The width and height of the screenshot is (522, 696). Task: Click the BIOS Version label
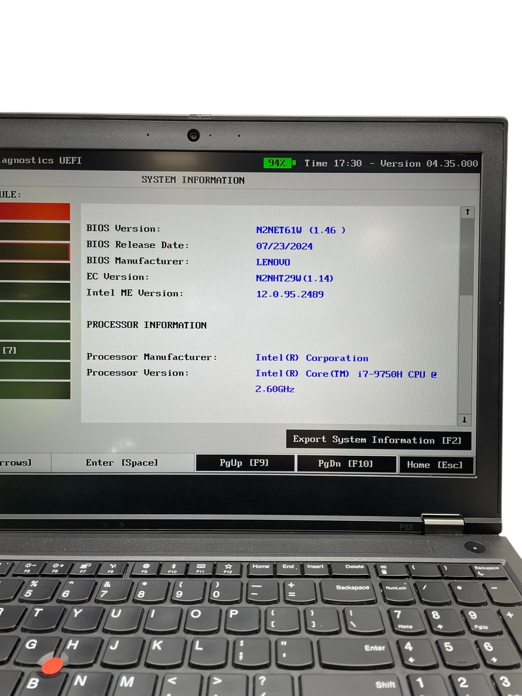[x=123, y=228]
